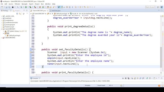Click the Coverage run icon
164x92 pixels.
(x=30, y=7)
